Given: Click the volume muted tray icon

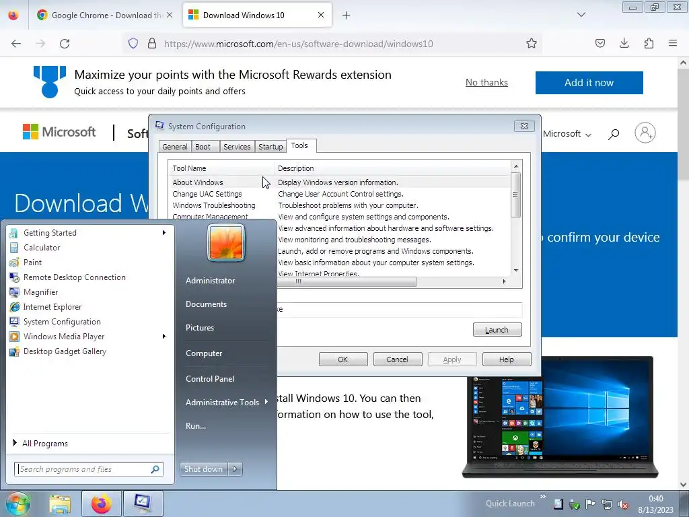Looking at the screenshot, I should tap(622, 504).
